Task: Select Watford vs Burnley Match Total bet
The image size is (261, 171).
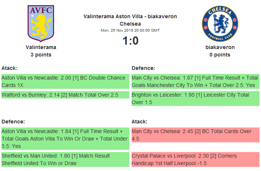Action: point(64,95)
